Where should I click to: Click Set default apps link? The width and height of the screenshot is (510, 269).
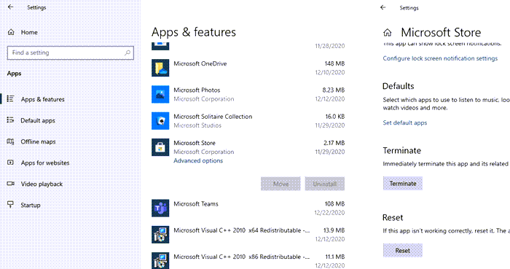[405, 122]
